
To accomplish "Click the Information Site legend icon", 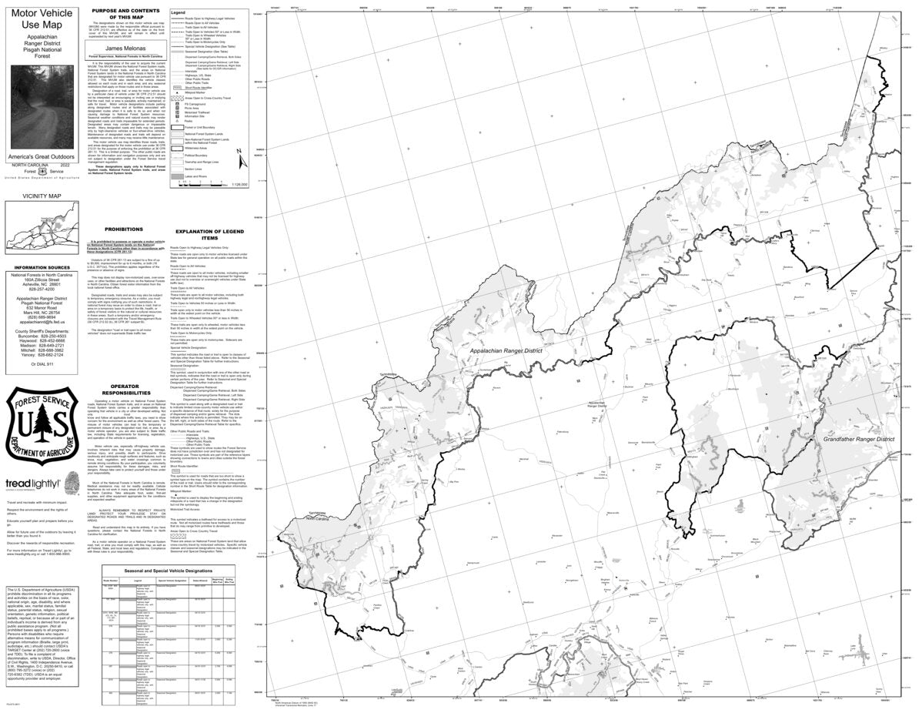I will pyautogui.click(x=177, y=116).
